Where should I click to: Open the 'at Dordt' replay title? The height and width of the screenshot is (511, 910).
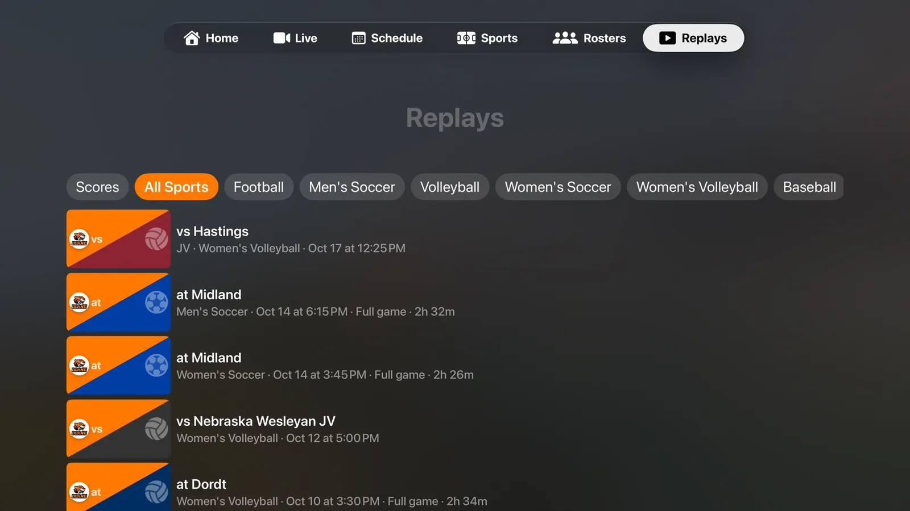tap(201, 484)
